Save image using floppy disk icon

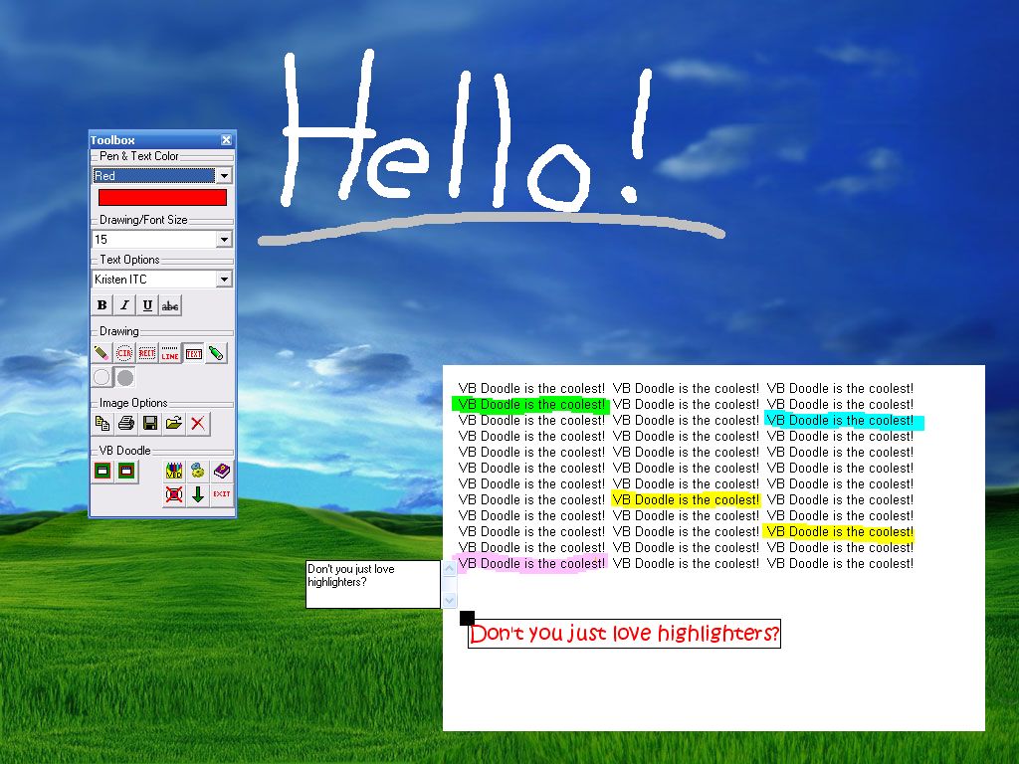tap(150, 424)
